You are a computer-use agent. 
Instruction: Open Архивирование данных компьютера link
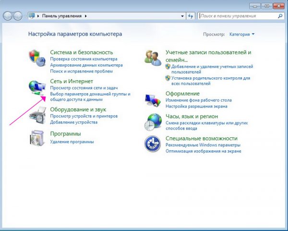pos(86,65)
